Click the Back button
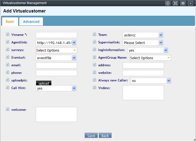The image size is (196, 142). 105,136
